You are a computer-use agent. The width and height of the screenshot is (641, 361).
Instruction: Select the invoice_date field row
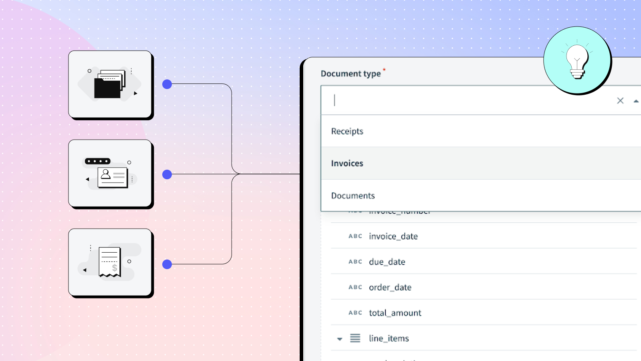point(484,236)
